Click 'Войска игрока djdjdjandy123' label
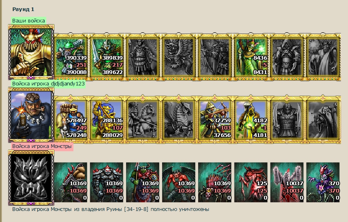Image resolution: width=348 pixels, height=222 pixels. [48, 83]
